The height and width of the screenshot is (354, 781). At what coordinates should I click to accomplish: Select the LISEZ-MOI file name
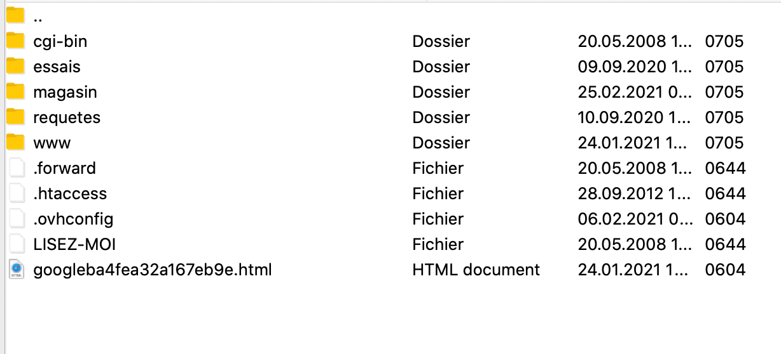[x=74, y=244]
